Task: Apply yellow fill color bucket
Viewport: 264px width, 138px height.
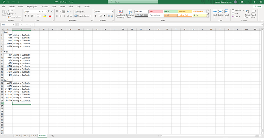Action: click(44, 16)
